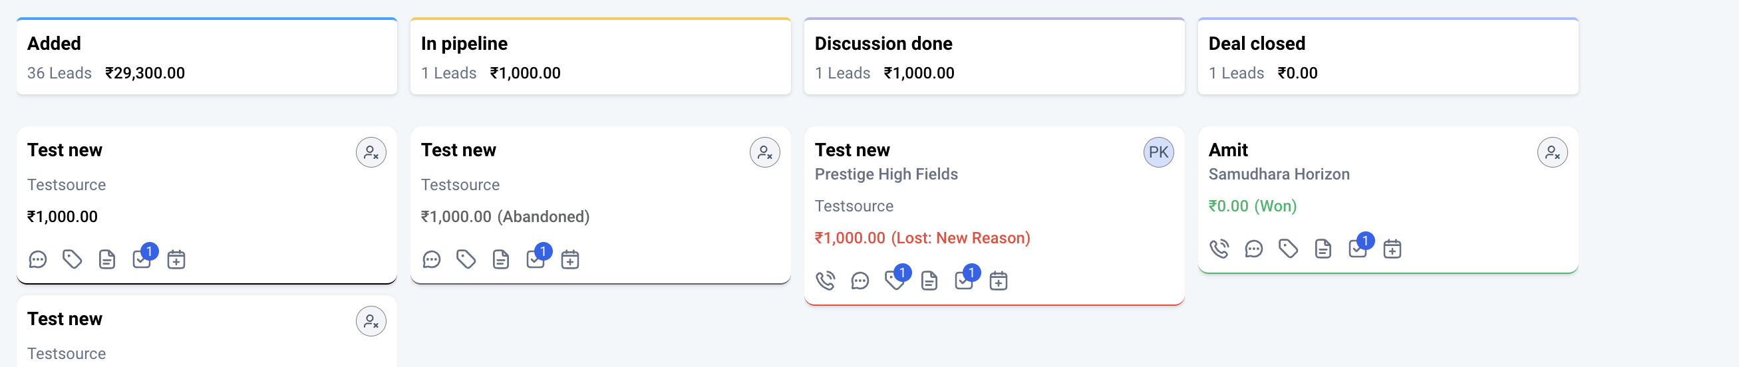Open tasks icon on the Lost lead card
The image size is (1739, 367).
point(963,281)
